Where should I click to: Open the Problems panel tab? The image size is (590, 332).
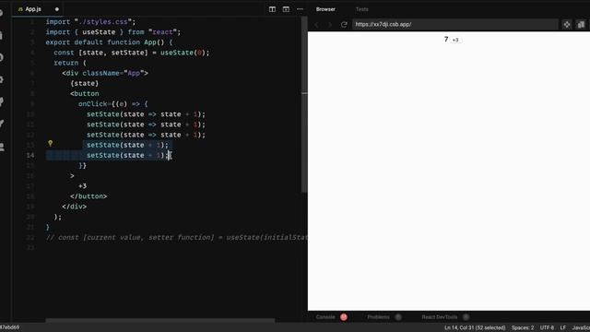coord(378,317)
